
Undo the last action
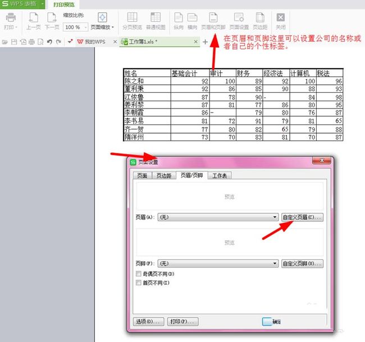click(49, 42)
